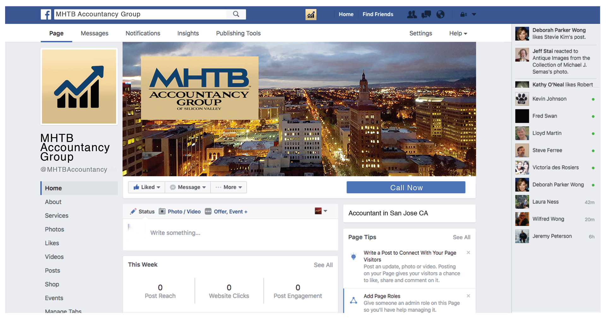Open the More dropdown
The width and height of the screenshot is (606, 319).
coord(229,187)
